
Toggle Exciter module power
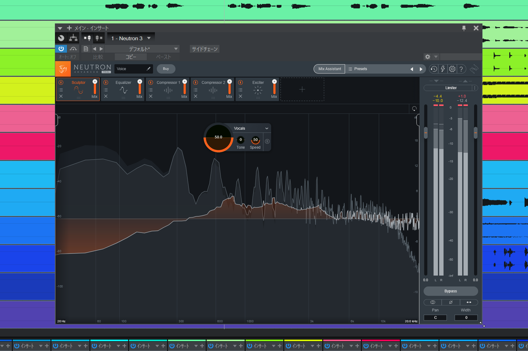pos(241,83)
